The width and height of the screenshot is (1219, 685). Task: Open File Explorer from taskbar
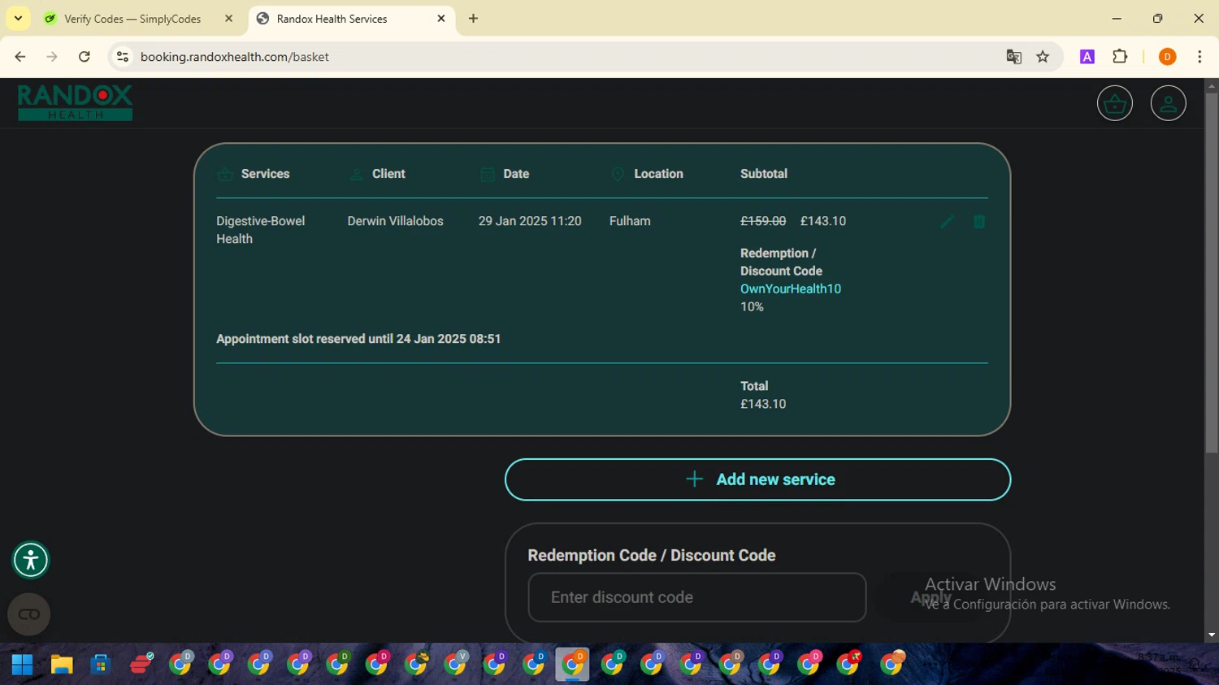tap(62, 665)
